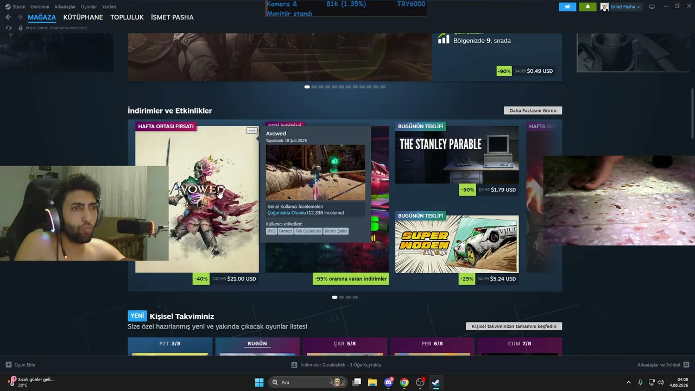695x391 pixels.
Task: Go back with the navigation back arrow
Action: click(x=8, y=17)
